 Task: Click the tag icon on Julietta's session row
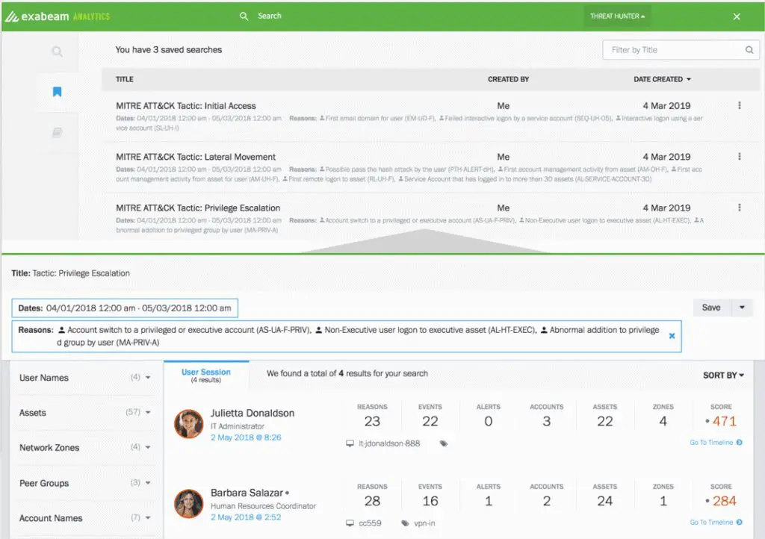click(x=443, y=443)
